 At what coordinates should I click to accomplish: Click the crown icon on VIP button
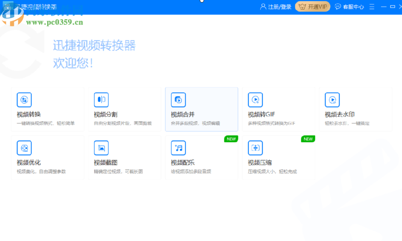point(302,7)
